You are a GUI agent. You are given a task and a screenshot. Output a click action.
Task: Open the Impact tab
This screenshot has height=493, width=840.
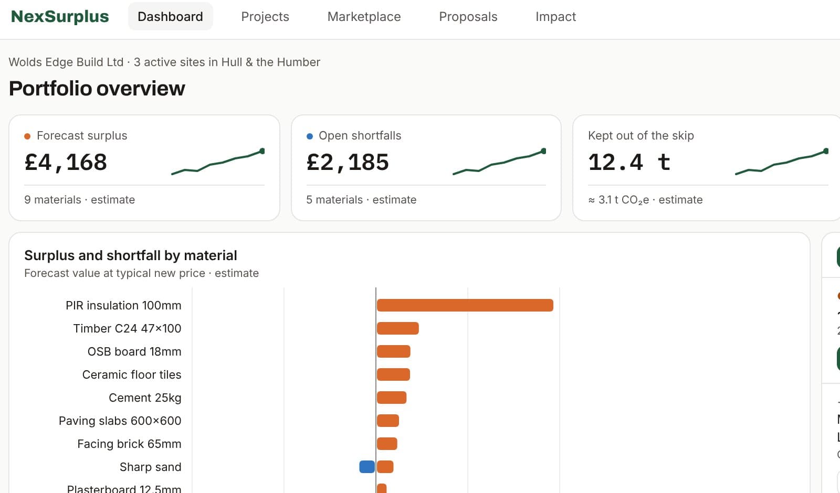pos(555,17)
